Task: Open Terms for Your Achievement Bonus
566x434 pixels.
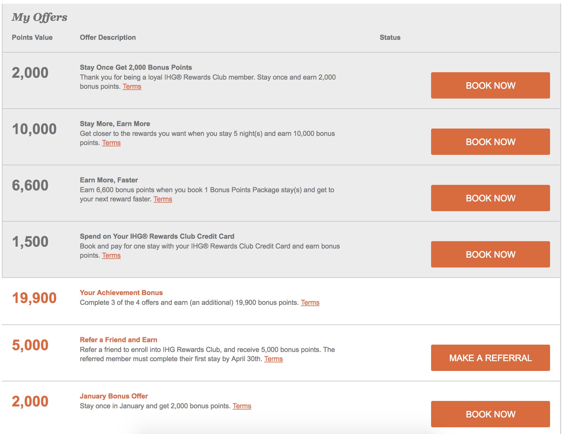Action: [x=310, y=303]
